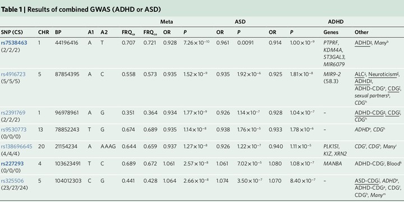The height and width of the screenshot is (202, 404).
Task: Click the MANBA gene cell
Action: (x=333, y=163)
